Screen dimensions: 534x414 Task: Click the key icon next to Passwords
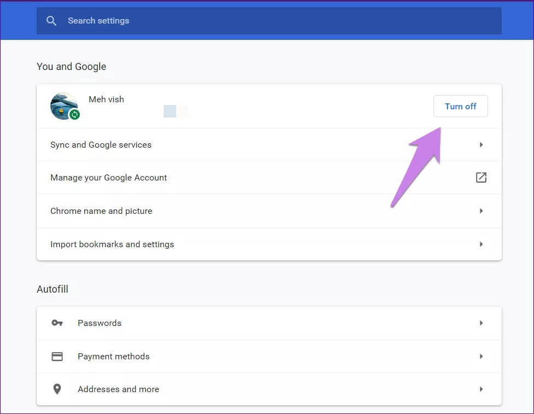pyautogui.click(x=57, y=323)
